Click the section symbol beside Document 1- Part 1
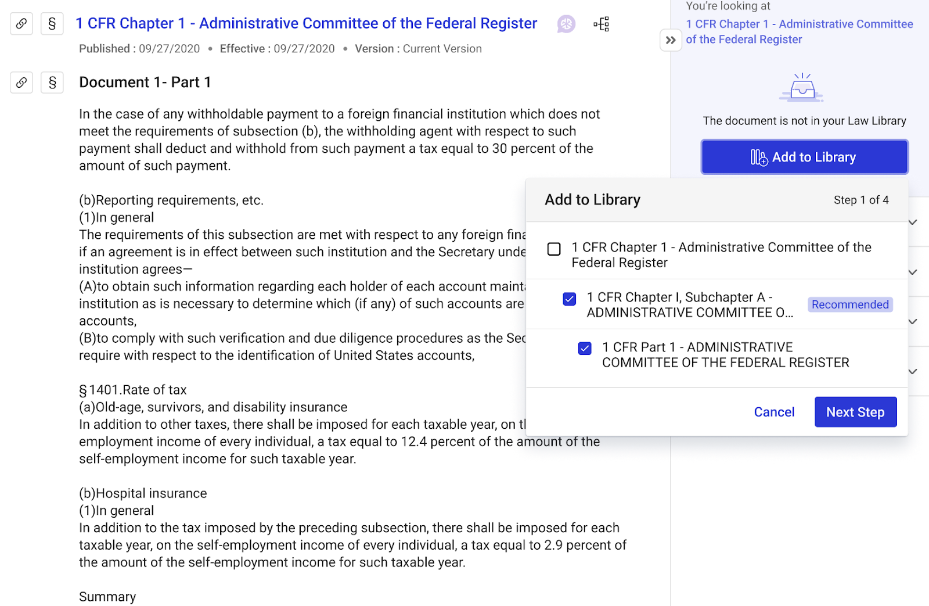 click(52, 83)
